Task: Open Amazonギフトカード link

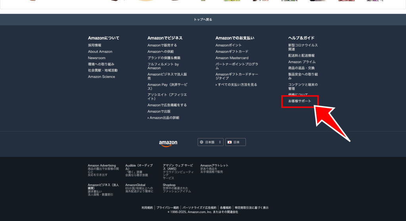Action: point(232,52)
